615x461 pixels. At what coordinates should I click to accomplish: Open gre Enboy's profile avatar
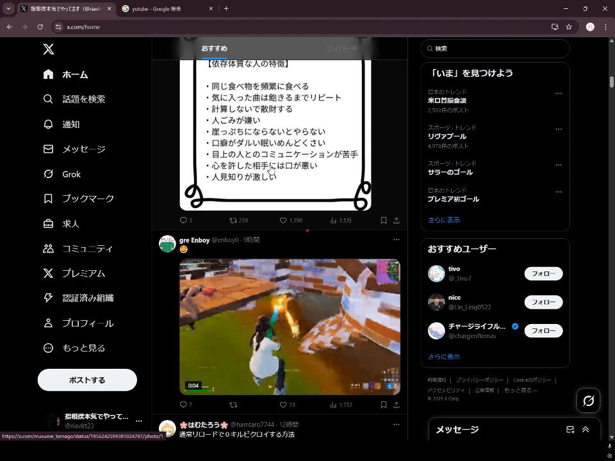[x=167, y=243]
